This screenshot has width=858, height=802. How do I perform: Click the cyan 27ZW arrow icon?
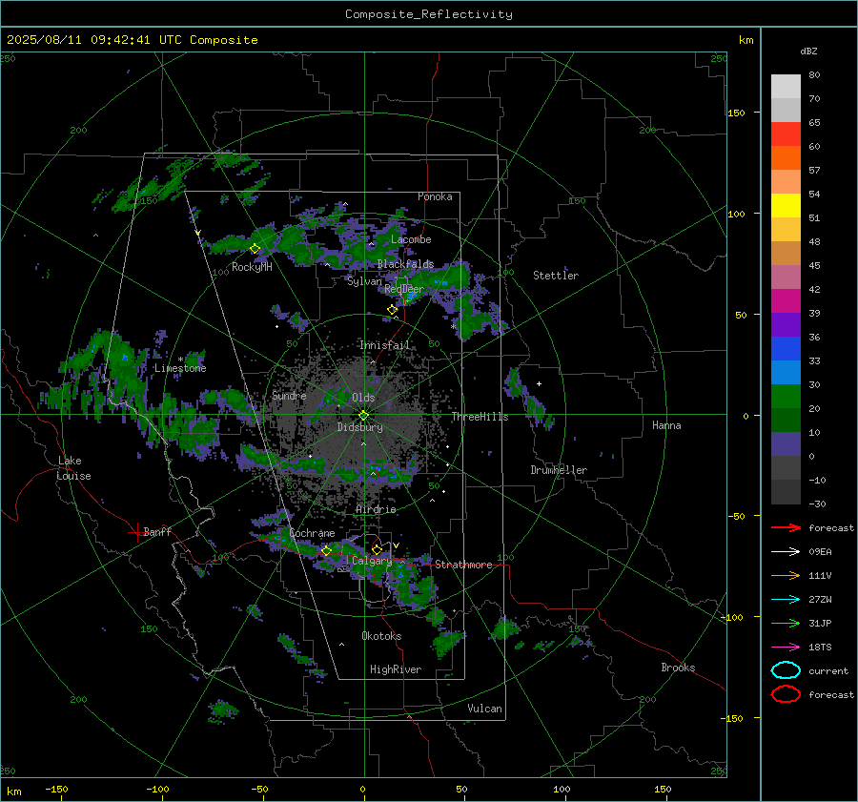[x=786, y=600]
